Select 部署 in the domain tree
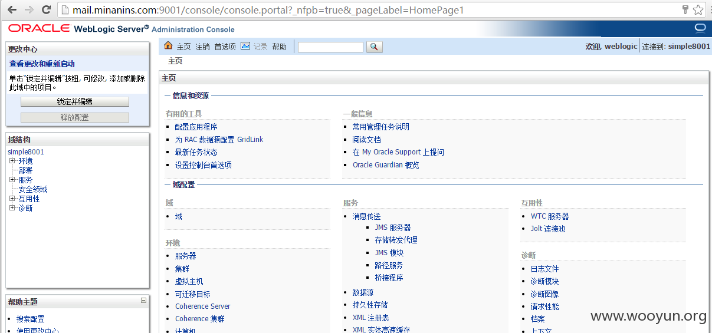The height and width of the screenshot is (333, 712). [x=25, y=170]
